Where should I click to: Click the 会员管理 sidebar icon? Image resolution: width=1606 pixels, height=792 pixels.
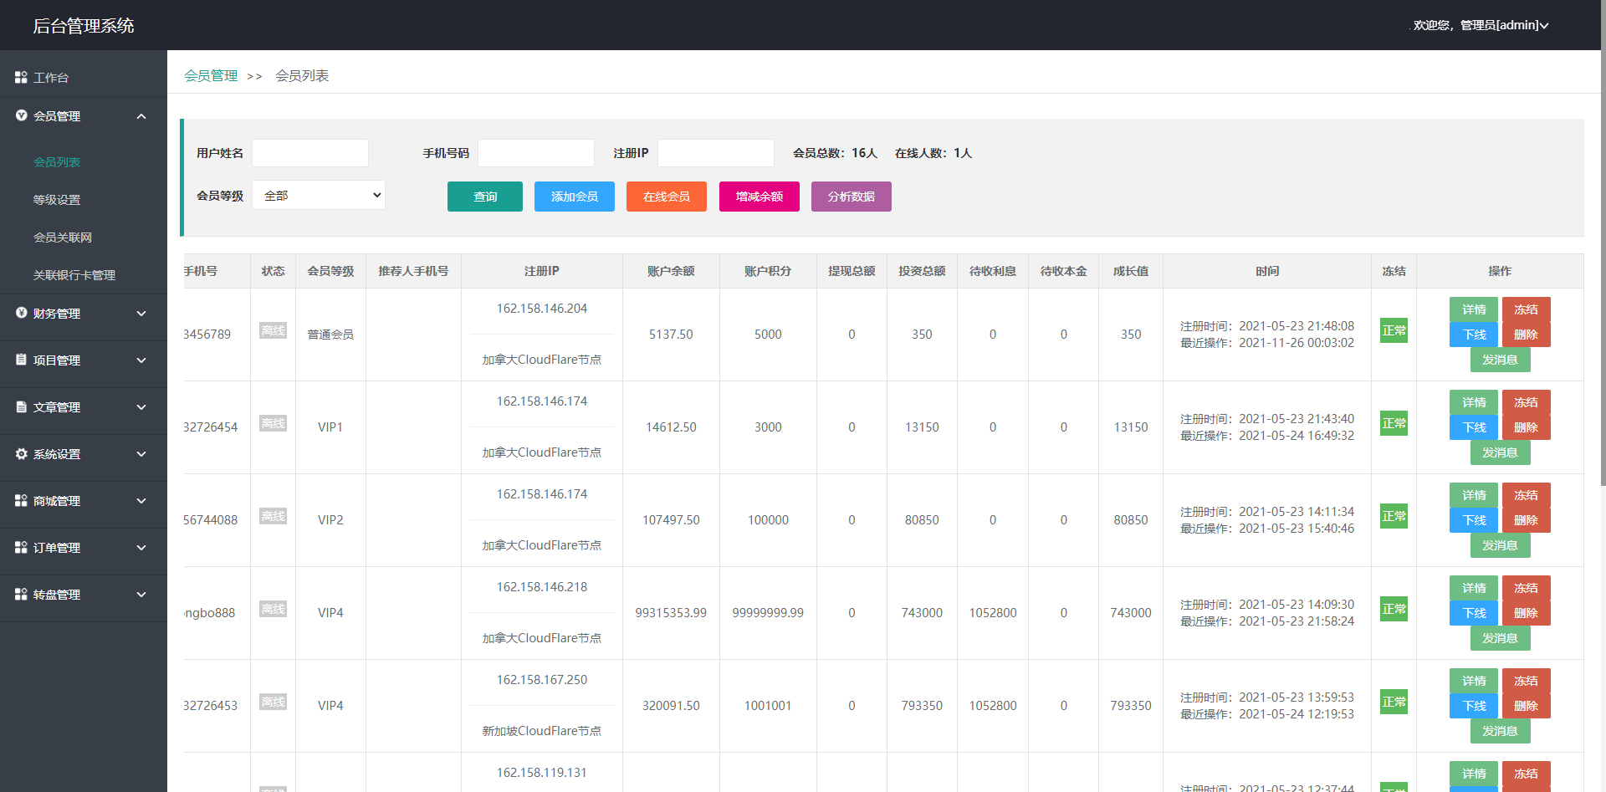(x=22, y=115)
